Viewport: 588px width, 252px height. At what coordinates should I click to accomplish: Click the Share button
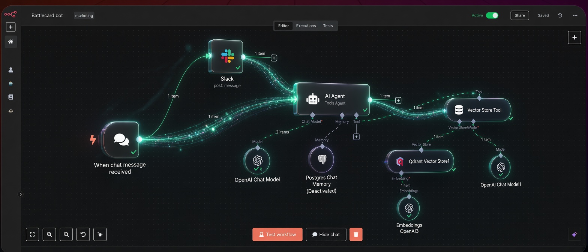[520, 15]
